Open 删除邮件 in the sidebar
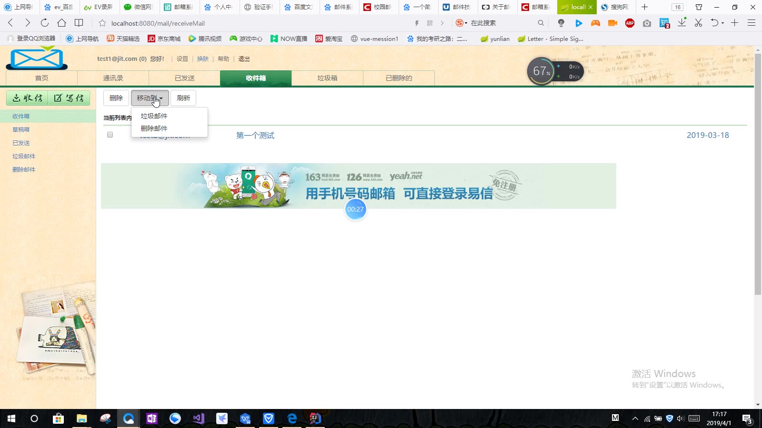The image size is (762, 428). tap(24, 169)
